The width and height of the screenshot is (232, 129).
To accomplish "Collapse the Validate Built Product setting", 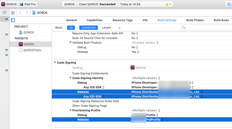I will tap(70, 42).
